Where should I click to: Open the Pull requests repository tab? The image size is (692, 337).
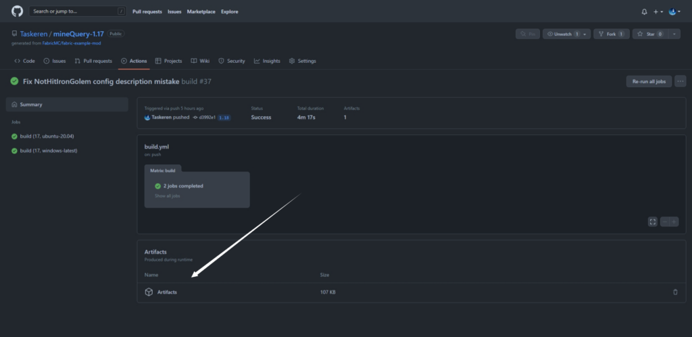(93, 61)
